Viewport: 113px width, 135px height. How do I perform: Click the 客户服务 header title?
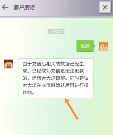(x=24, y=7)
